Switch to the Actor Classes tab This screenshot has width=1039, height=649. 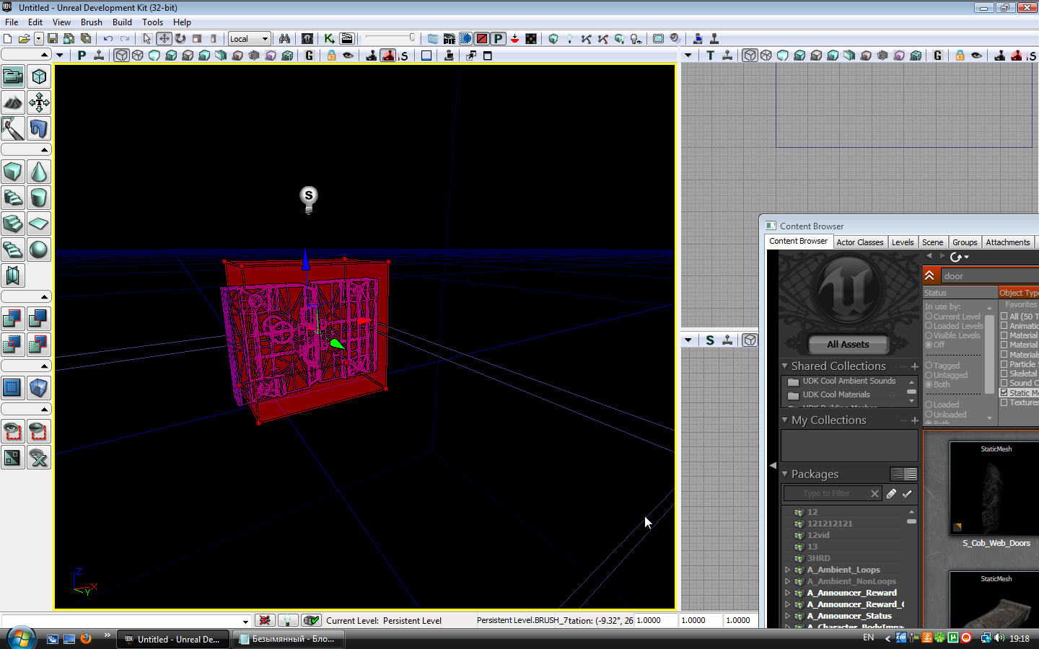859,242
